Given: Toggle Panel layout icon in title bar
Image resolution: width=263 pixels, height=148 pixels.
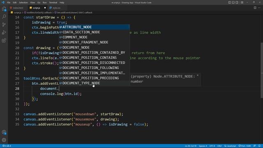Looking at the screenshot, I should (x=233, y=2).
